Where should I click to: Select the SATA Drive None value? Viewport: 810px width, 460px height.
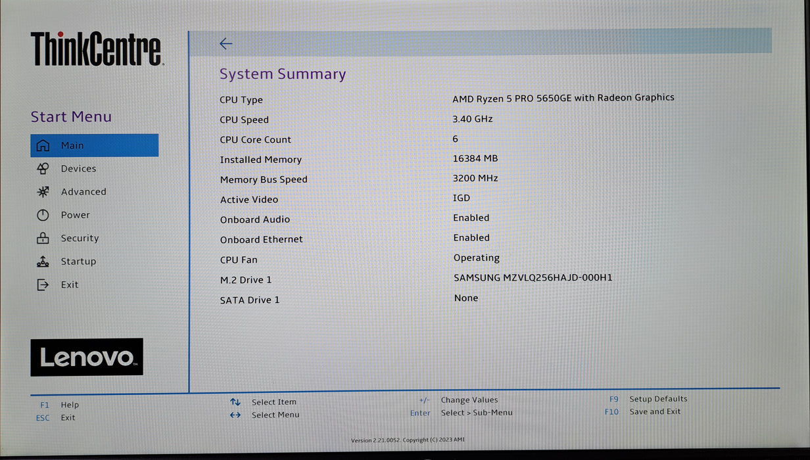466,298
